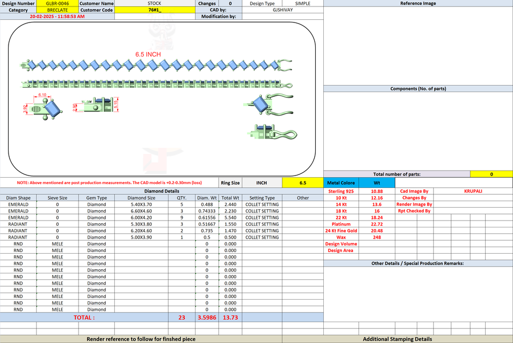Select the total weight cell 13.73
The image size is (513, 343).
(x=230, y=317)
